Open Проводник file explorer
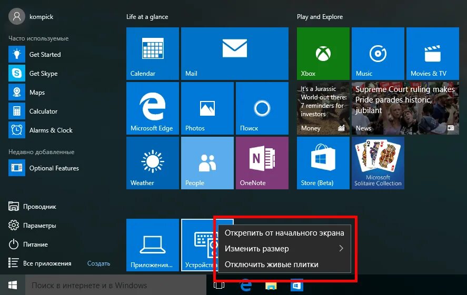Viewport: 467px width, 295px height. [x=32, y=206]
